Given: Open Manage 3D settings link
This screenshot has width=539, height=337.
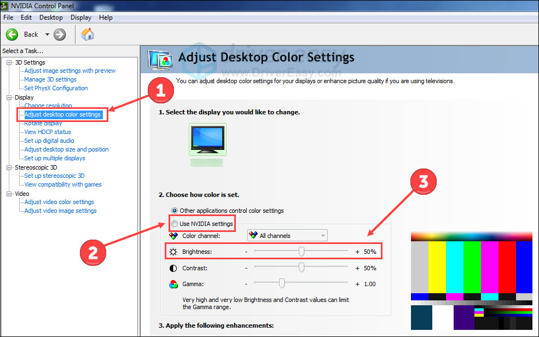Looking at the screenshot, I should [50, 79].
